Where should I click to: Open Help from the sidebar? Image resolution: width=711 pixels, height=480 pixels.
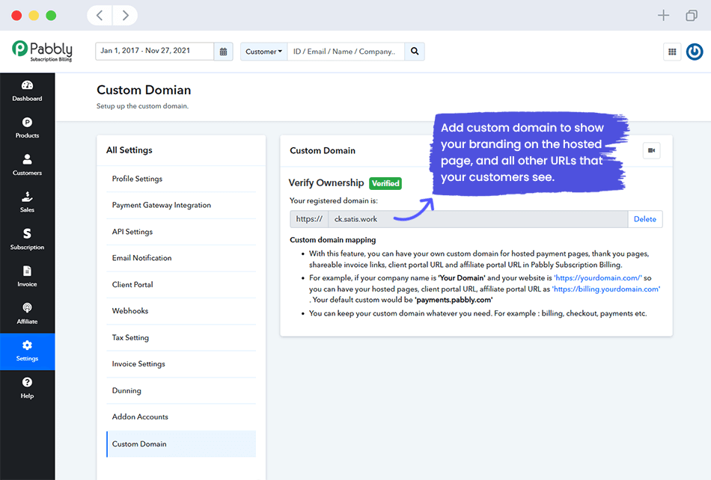pos(27,387)
